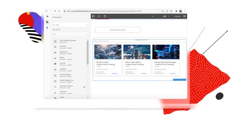Switch to Preview mode
231x116 pixels.
177,16
